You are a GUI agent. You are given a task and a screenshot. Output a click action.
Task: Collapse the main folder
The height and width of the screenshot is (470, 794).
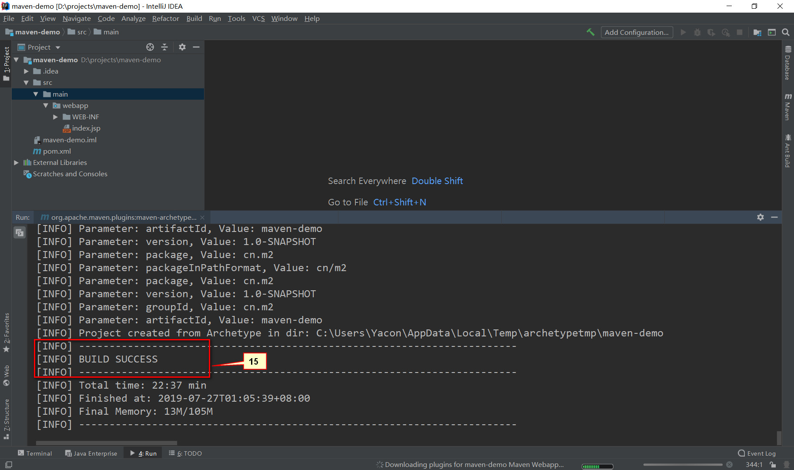[36, 94]
